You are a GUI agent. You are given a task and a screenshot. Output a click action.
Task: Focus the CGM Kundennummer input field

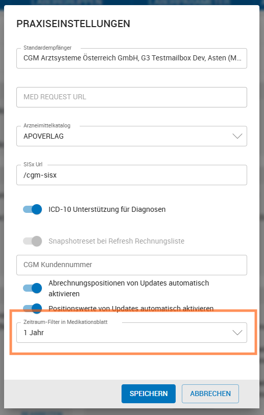132,265
